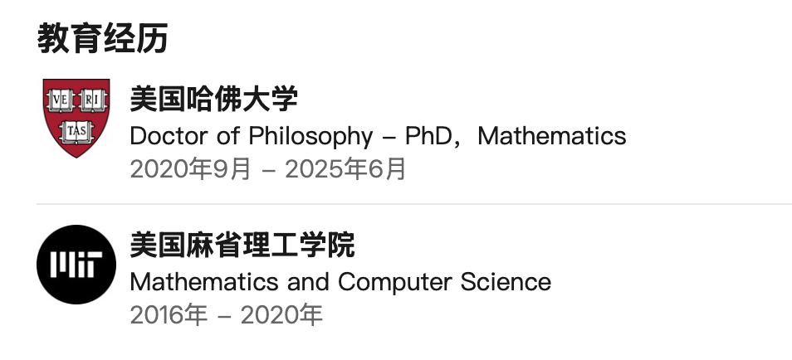Click 'Mathematics' after PhD in Harvard entry
The image size is (792, 360).
[551, 136]
